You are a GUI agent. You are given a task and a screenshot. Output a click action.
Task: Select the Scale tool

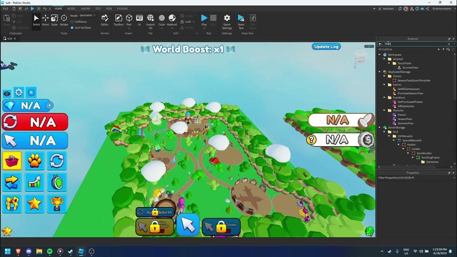point(54,20)
